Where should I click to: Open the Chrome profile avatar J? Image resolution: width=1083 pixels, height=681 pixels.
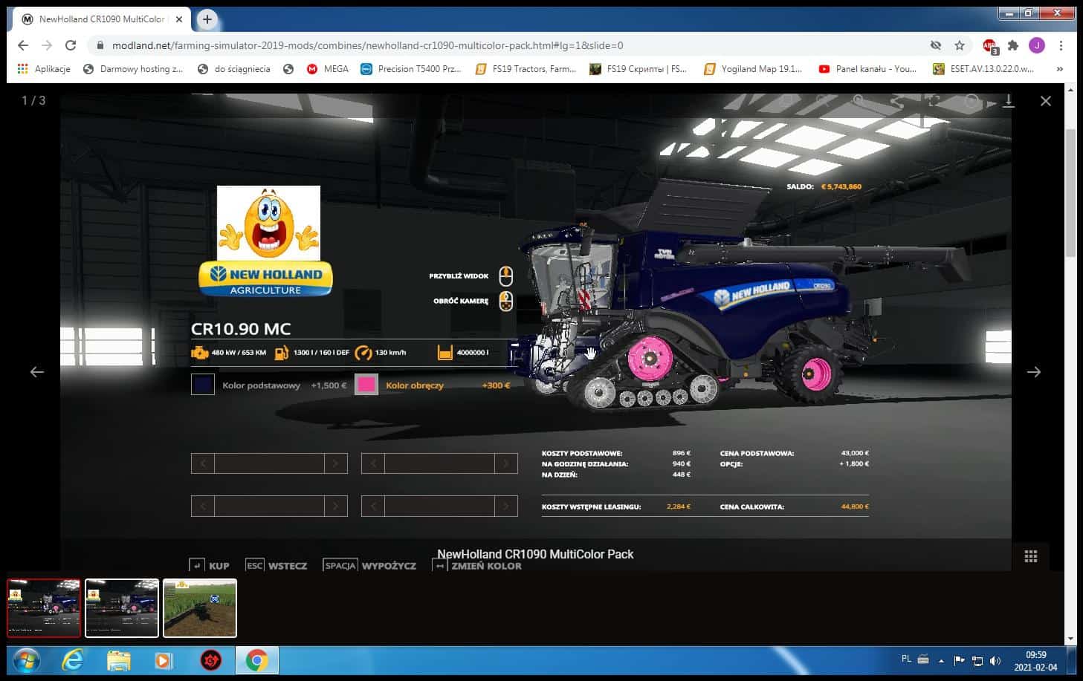(1036, 45)
